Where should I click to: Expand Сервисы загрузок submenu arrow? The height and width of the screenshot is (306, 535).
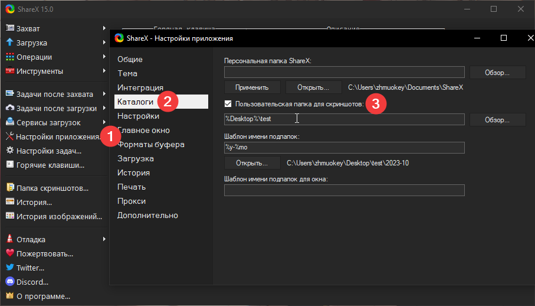(104, 122)
